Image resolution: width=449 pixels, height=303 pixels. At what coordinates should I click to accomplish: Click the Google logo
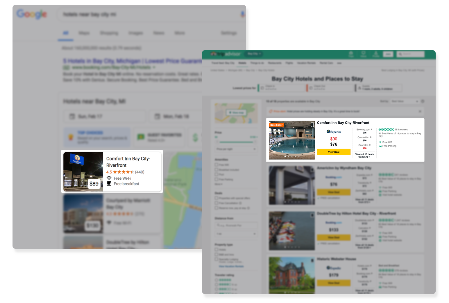coord(32,14)
